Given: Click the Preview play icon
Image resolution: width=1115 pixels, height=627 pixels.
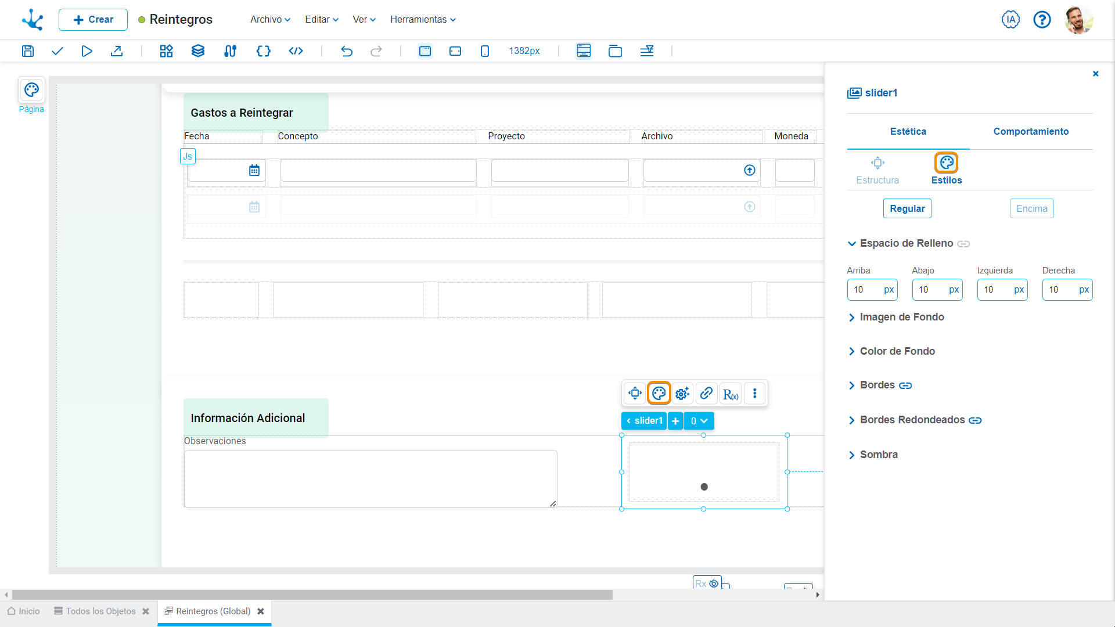Looking at the screenshot, I should tap(87, 51).
